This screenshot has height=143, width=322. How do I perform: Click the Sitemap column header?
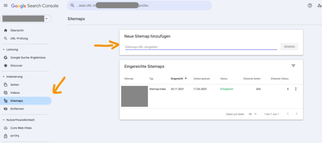pyautogui.click(x=129, y=79)
